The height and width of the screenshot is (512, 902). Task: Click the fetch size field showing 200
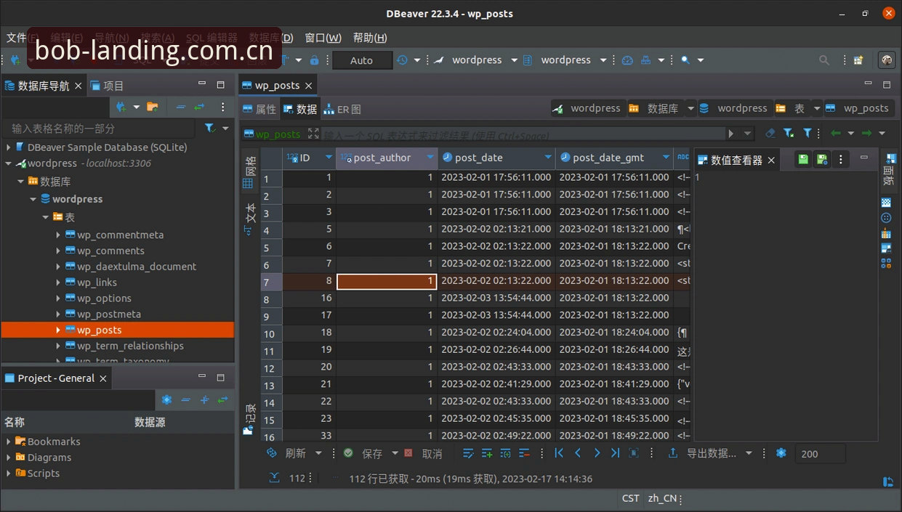tap(820, 454)
